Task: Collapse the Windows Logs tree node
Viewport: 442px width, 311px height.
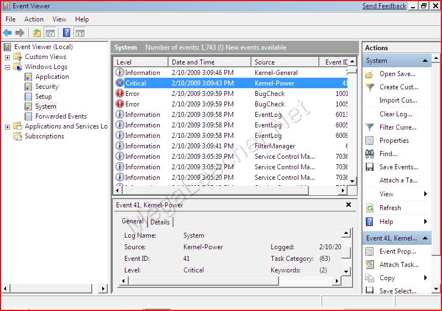Action: pyautogui.click(x=7, y=67)
